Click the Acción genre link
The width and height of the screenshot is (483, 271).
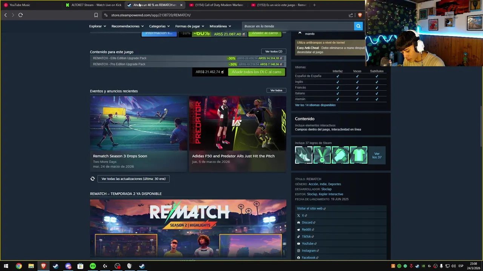pyautogui.click(x=313, y=184)
